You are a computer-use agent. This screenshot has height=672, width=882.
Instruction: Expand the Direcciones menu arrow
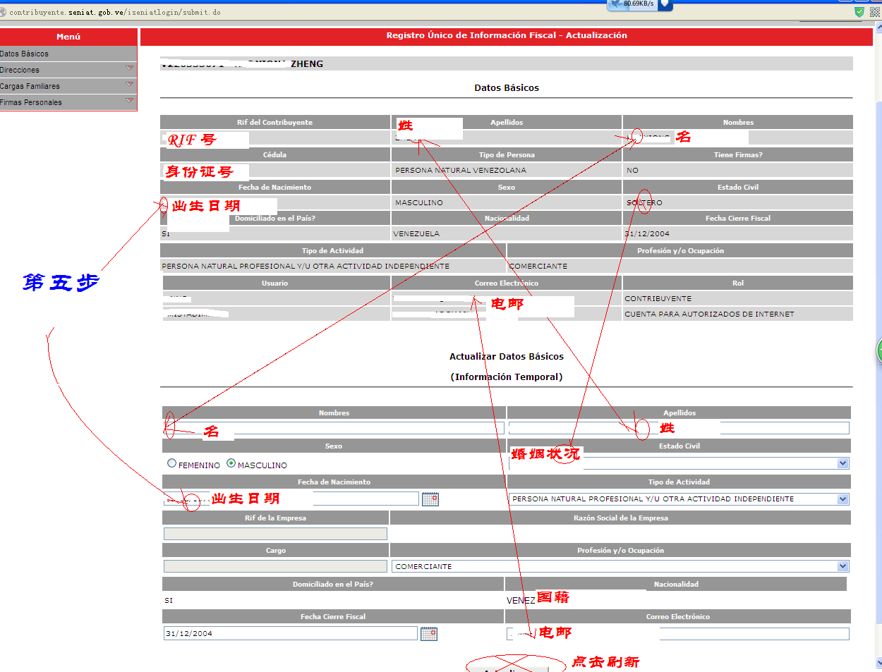click(129, 68)
